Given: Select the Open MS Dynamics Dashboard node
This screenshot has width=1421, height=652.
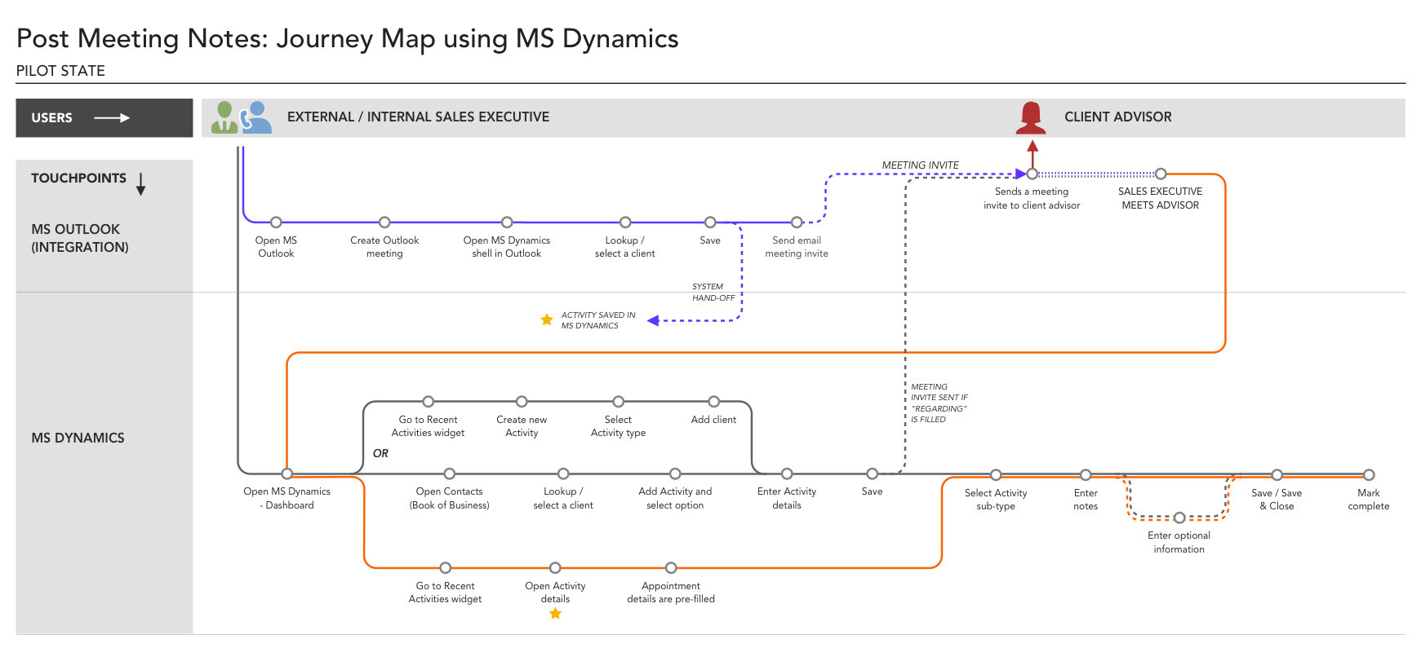Looking at the screenshot, I should coord(287,474).
